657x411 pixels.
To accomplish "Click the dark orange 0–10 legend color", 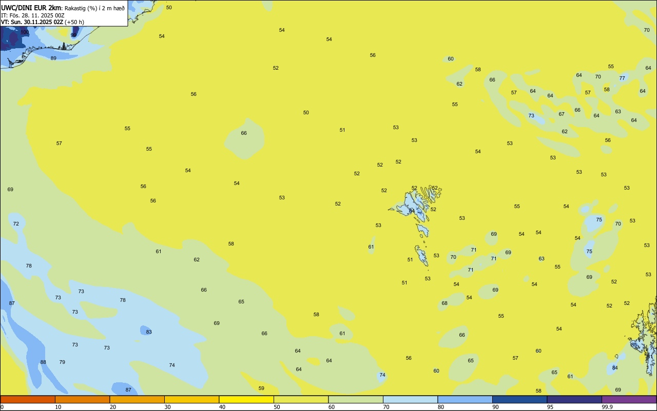I will [28, 399].
